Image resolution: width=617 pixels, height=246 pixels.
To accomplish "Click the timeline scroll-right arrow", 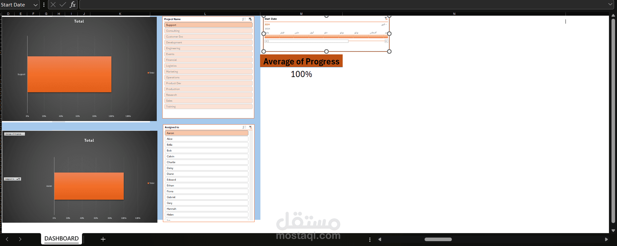I will tap(386, 41).
